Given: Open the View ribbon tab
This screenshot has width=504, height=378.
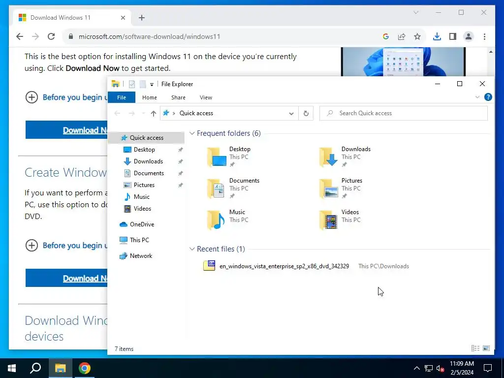Looking at the screenshot, I should [x=206, y=97].
